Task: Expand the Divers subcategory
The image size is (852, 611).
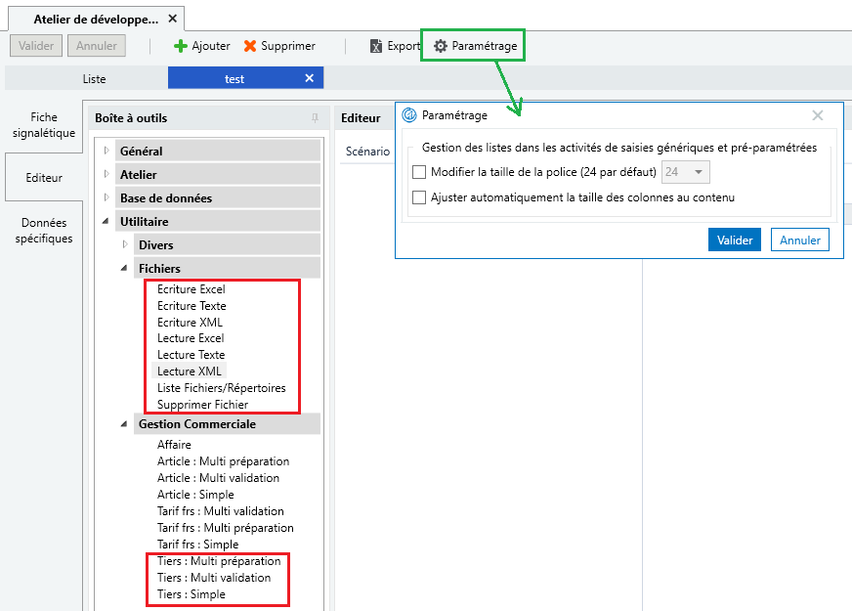Action: pos(125,244)
